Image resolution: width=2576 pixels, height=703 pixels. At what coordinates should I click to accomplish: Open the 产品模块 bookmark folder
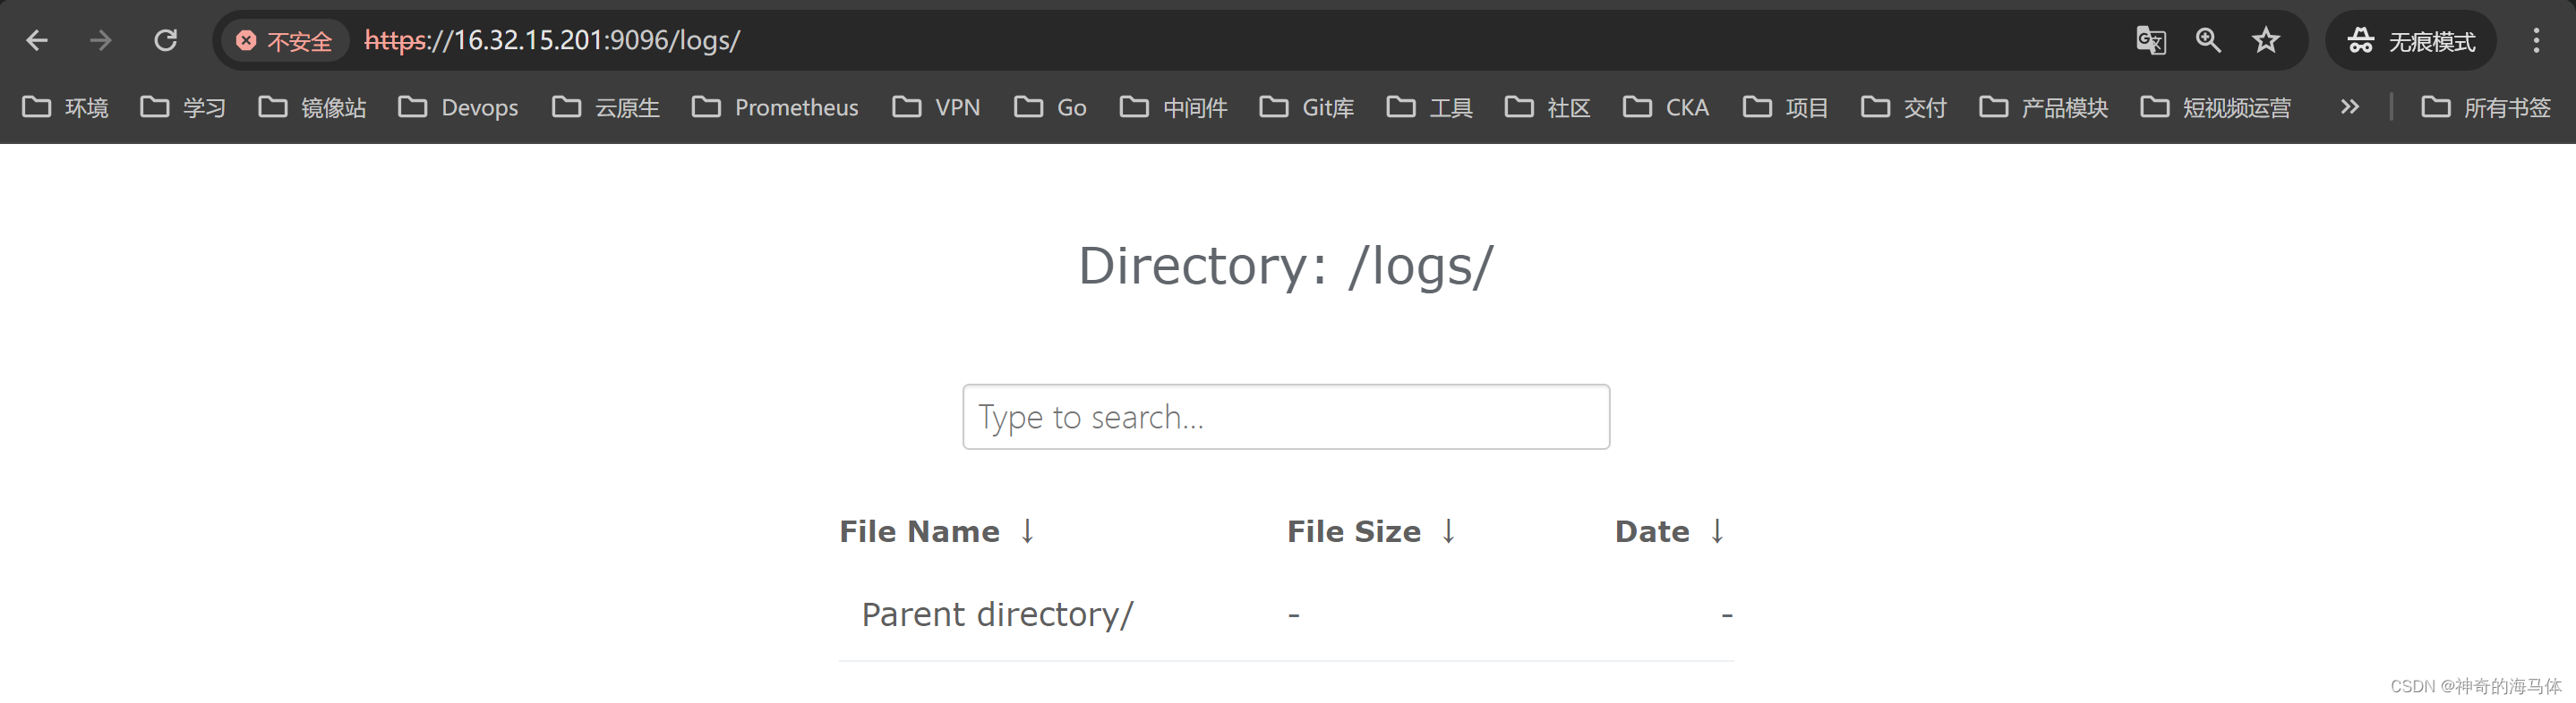pos(2043,106)
